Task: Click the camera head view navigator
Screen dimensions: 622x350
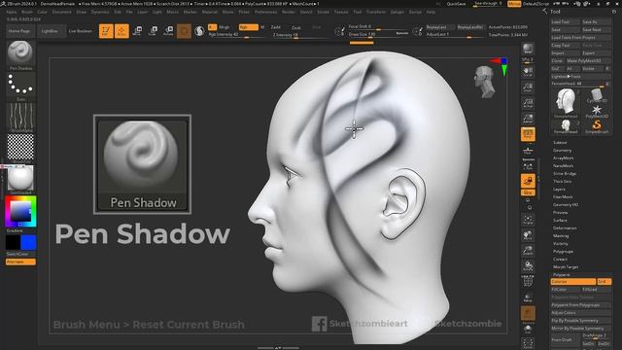Action: point(485,82)
